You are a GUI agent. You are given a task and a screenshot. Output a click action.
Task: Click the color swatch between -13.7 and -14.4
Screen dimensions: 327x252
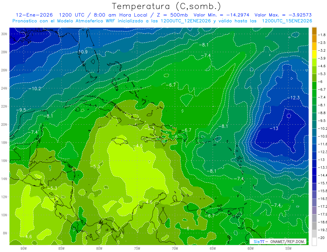(314, 171)
